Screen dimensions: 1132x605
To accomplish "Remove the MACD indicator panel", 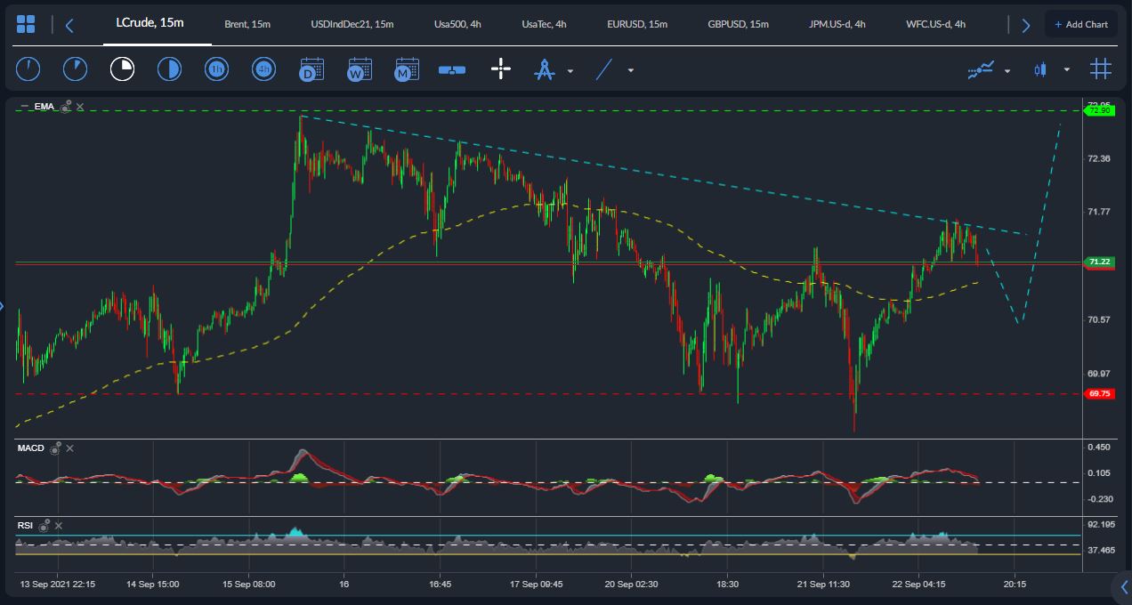I will tap(69, 448).
